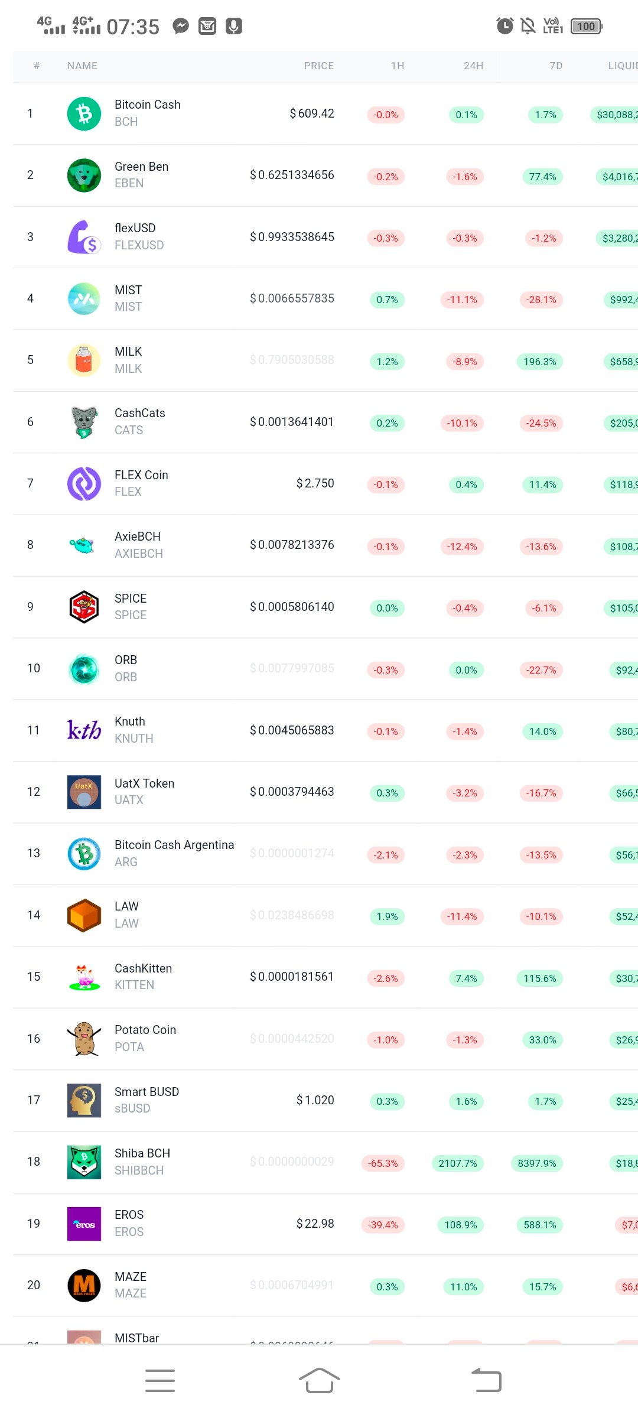This screenshot has height=1418, width=638.
Task: Tap the Android back navigation button
Action: pyautogui.click(x=486, y=1381)
